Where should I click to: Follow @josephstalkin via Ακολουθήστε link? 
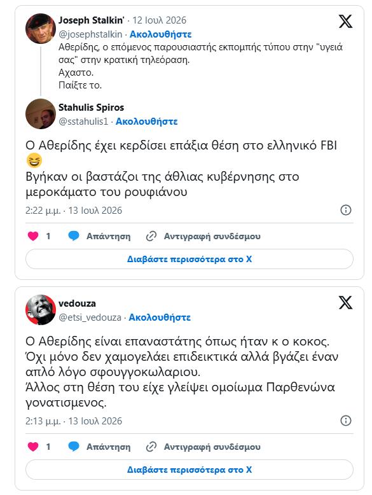[161, 34]
